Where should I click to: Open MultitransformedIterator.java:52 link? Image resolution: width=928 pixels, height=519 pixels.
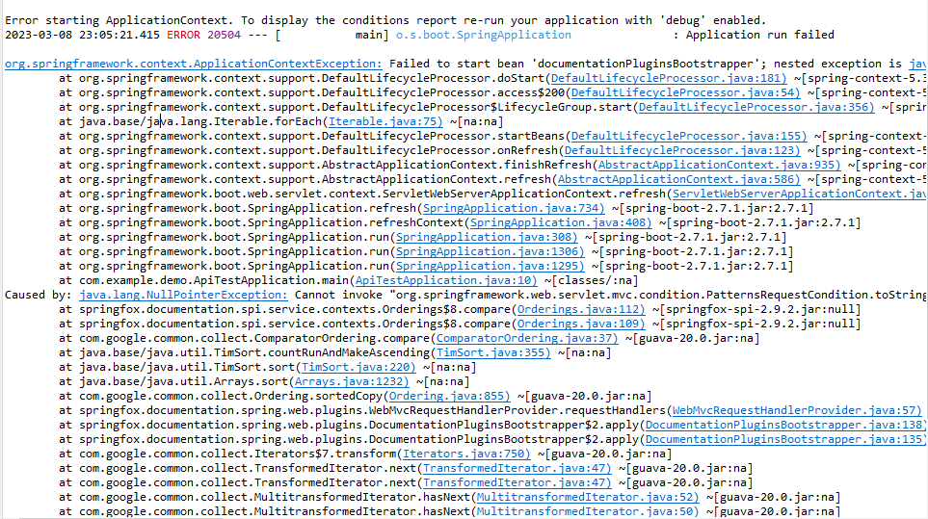click(588, 497)
